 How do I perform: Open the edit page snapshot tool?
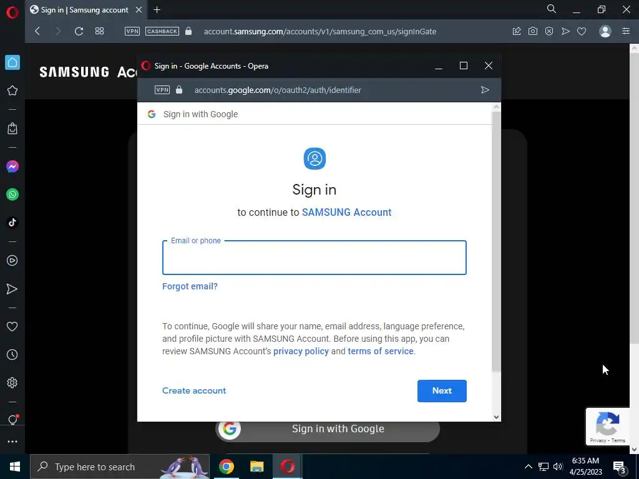pyautogui.click(x=517, y=31)
